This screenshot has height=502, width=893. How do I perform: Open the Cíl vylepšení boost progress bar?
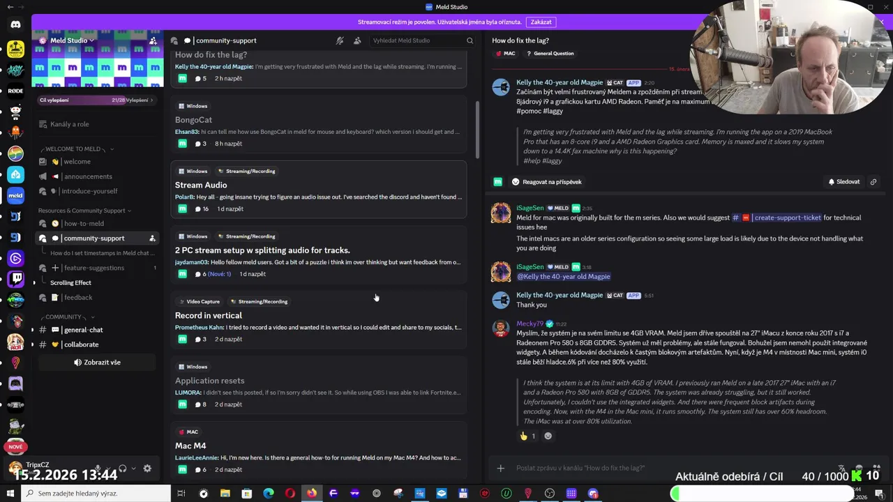point(98,100)
